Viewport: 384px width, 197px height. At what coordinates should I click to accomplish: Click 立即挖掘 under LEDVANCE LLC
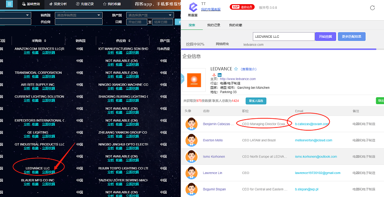click(x=48, y=172)
